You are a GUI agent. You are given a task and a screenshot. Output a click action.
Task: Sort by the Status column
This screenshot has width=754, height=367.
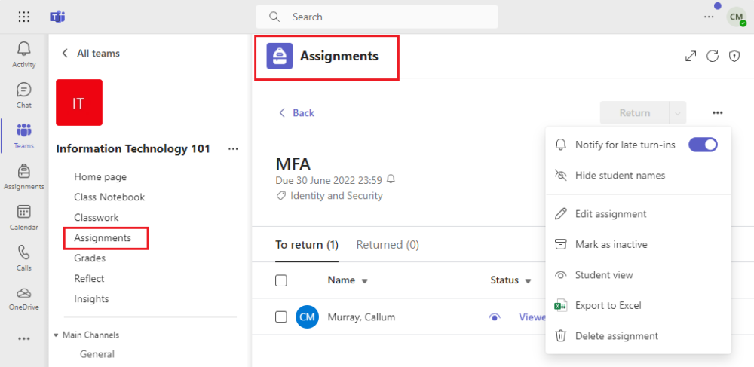point(510,280)
